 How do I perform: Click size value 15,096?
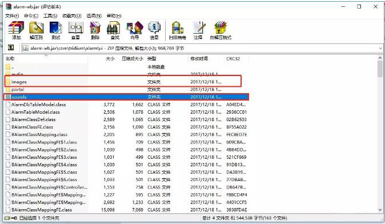[x=108, y=210]
